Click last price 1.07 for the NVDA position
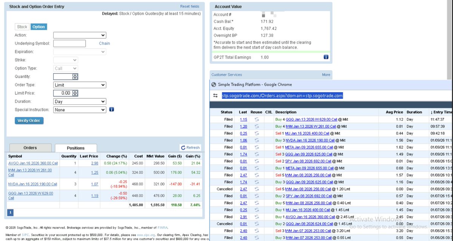The width and height of the screenshot is (453, 241). [x=94, y=184]
